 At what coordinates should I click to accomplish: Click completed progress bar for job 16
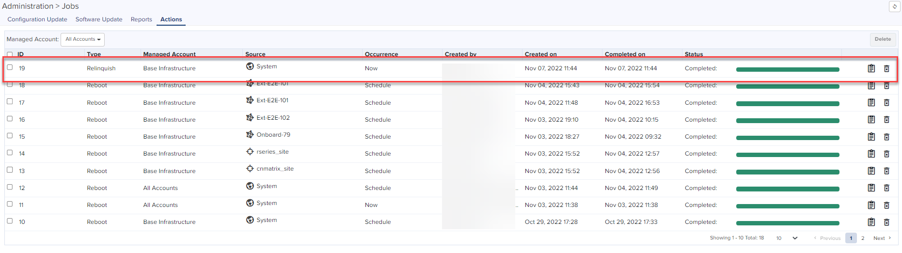click(788, 121)
